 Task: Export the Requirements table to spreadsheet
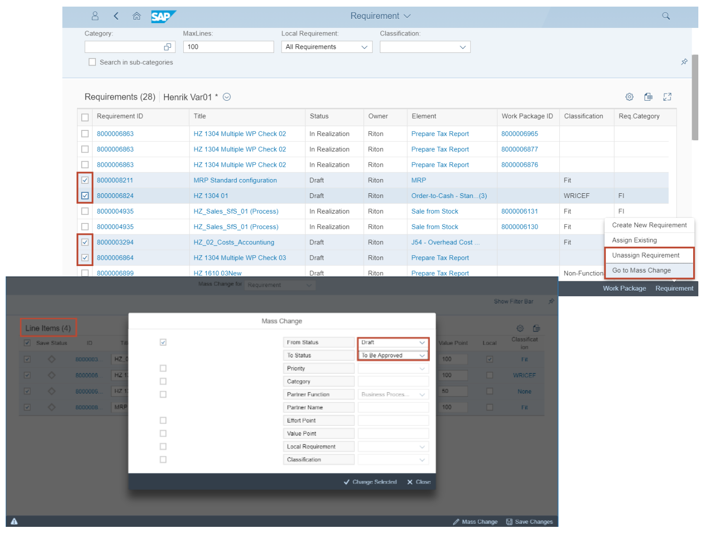tap(648, 96)
